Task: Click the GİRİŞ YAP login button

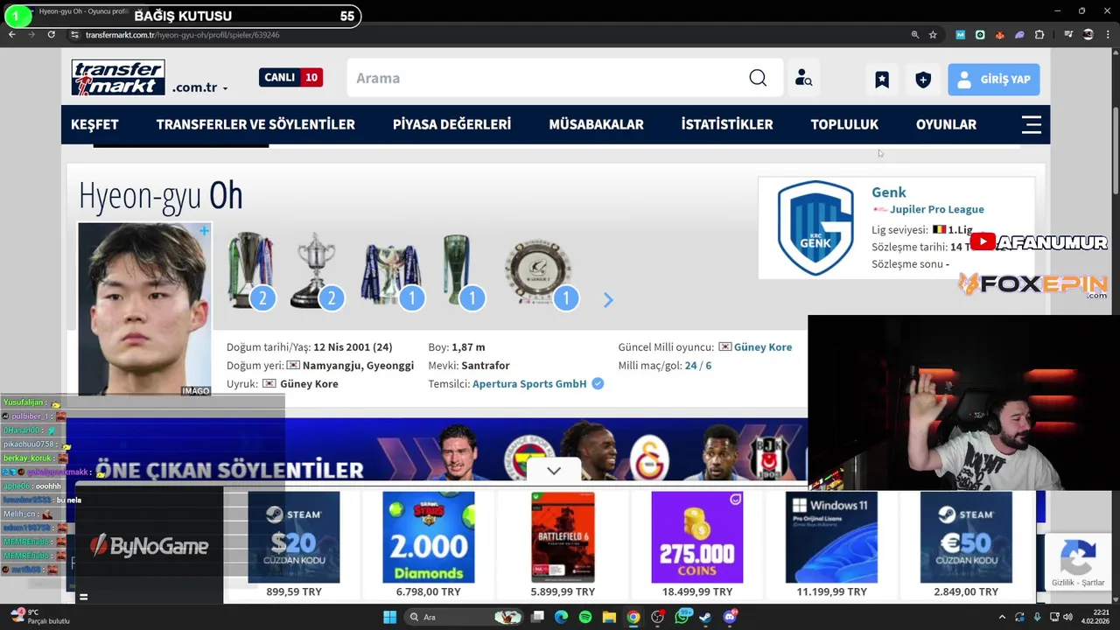Action: [994, 80]
